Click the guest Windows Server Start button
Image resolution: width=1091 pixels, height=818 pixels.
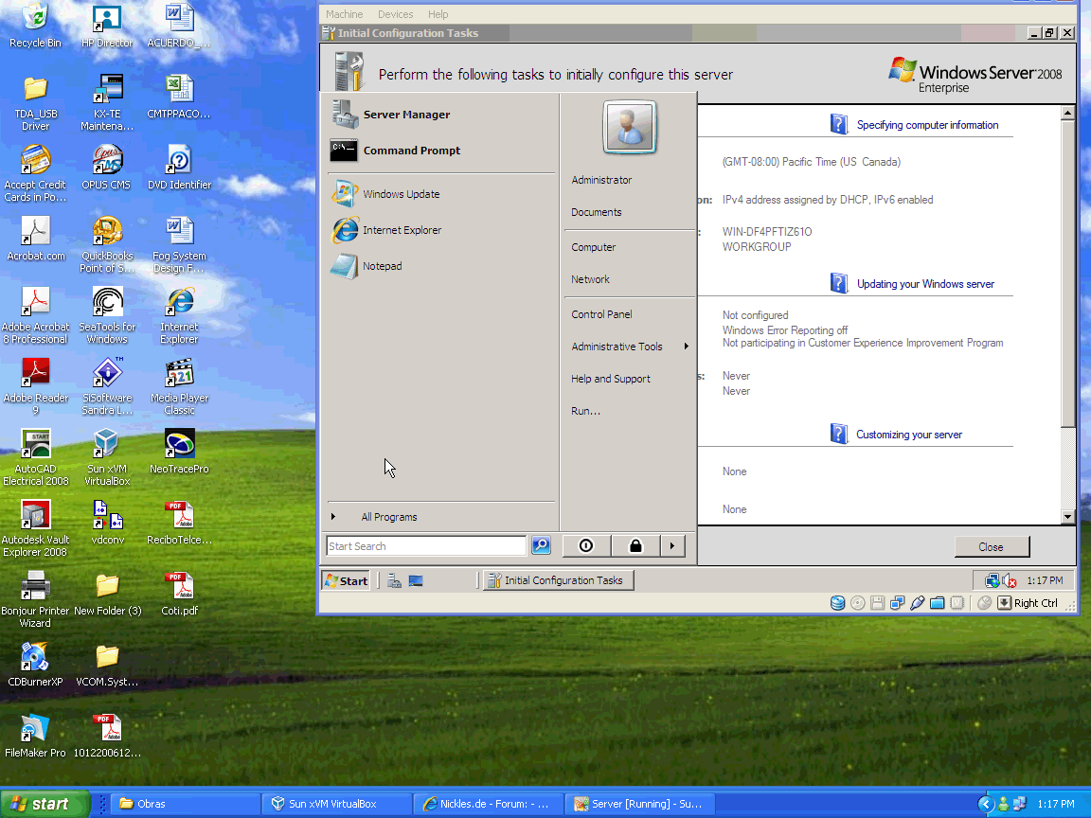click(346, 580)
